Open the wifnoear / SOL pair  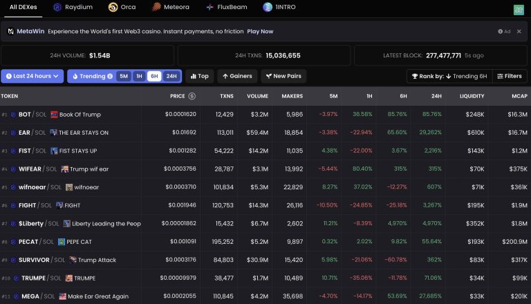[40, 187]
